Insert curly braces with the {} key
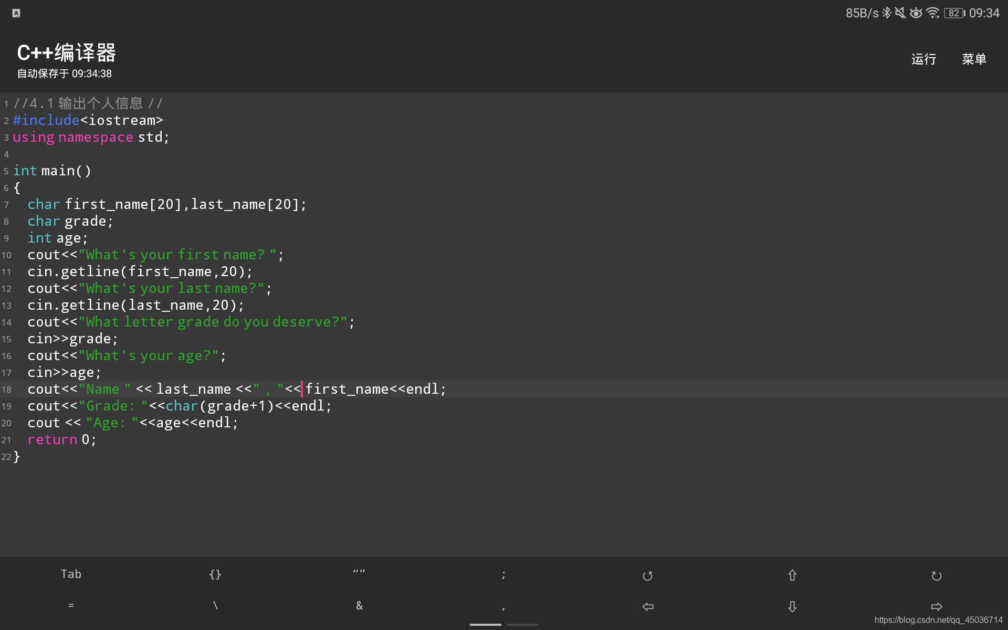1008x630 pixels. tap(215, 574)
